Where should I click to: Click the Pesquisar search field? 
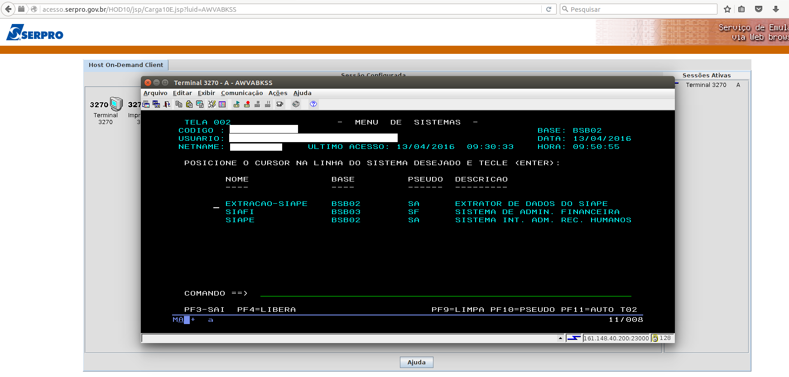(x=639, y=9)
